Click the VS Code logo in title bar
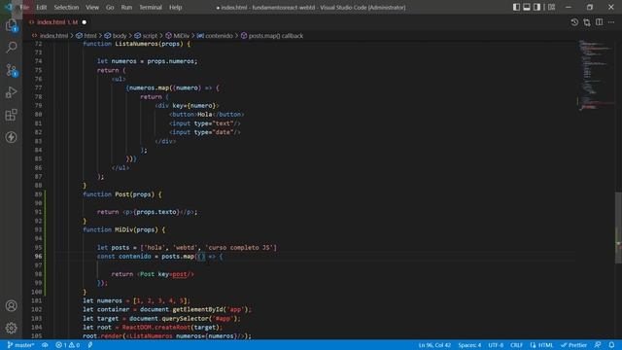This screenshot has width=622, height=350. point(9,7)
